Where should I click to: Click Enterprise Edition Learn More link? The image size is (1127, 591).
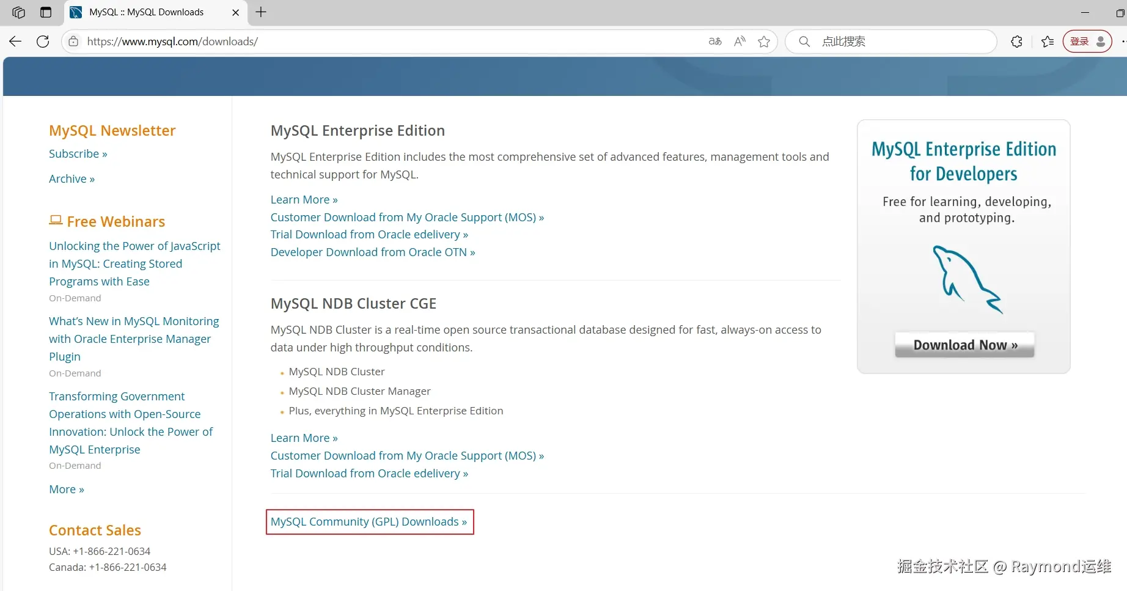304,200
